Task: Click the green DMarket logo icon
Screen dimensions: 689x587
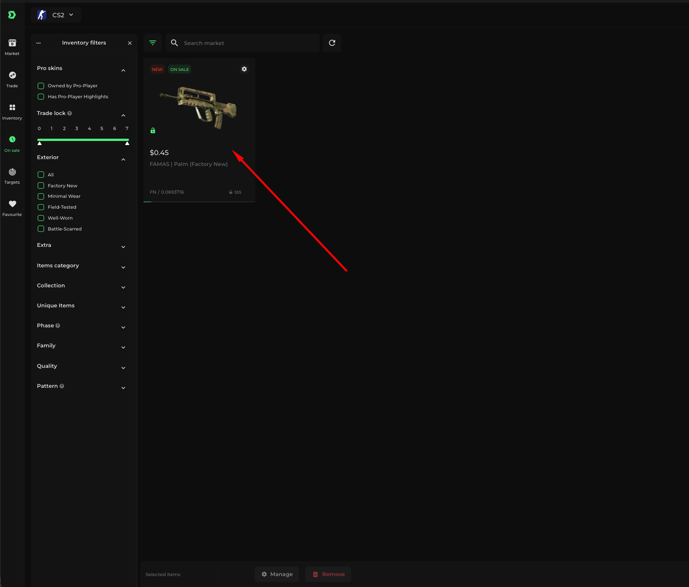Action: [x=12, y=15]
